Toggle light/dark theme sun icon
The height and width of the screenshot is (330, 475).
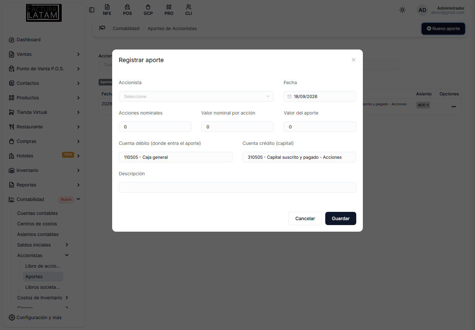pyautogui.click(x=402, y=10)
